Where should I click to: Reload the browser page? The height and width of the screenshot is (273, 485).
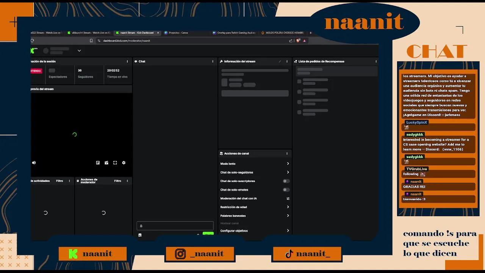[x=32, y=41]
